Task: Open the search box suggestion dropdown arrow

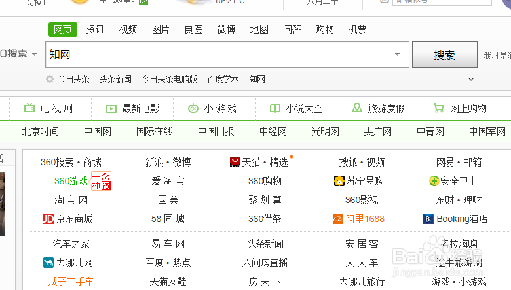Action: pos(397,54)
